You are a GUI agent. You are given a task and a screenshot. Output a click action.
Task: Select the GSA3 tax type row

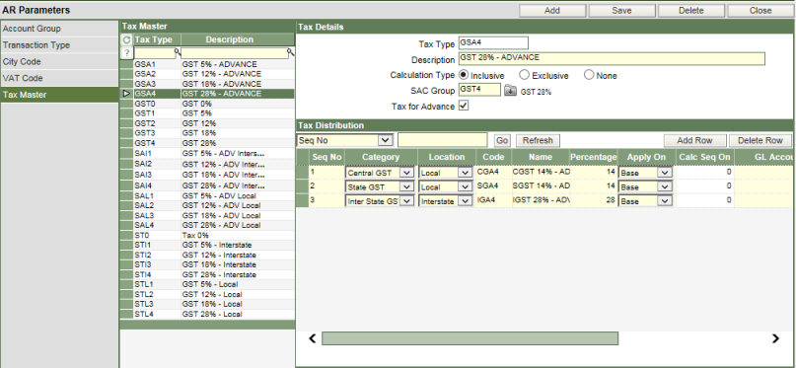point(207,84)
